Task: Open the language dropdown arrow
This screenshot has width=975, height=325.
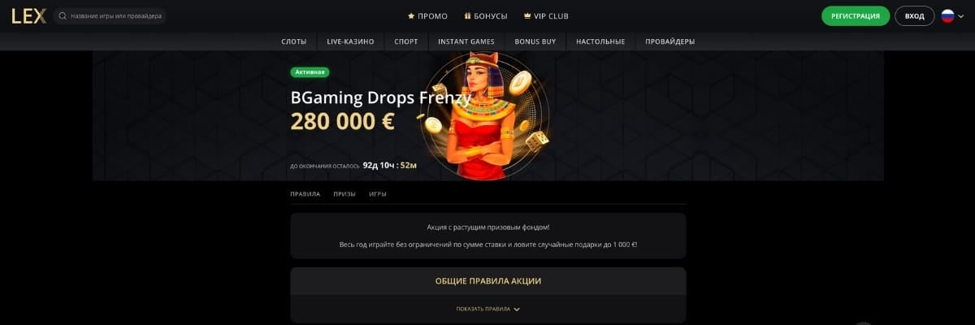Action: click(x=962, y=16)
